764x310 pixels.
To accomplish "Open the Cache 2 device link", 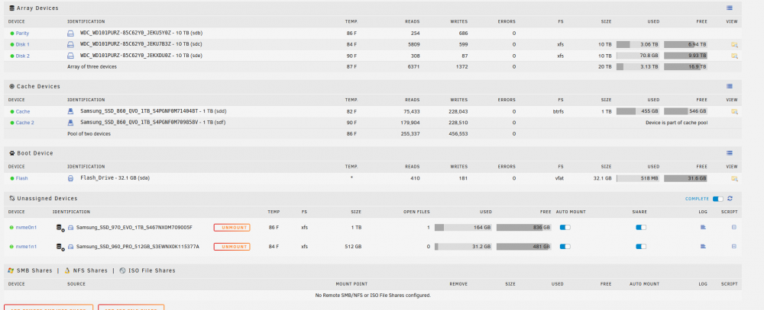I will [25, 123].
